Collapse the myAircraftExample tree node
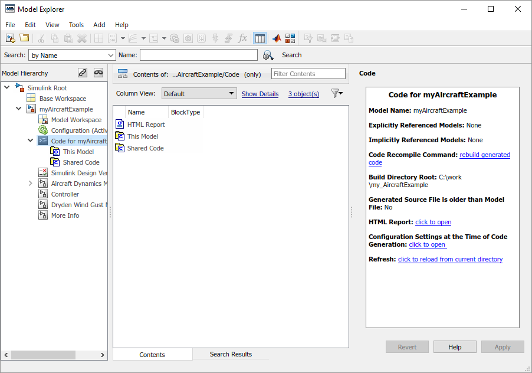 coord(19,109)
